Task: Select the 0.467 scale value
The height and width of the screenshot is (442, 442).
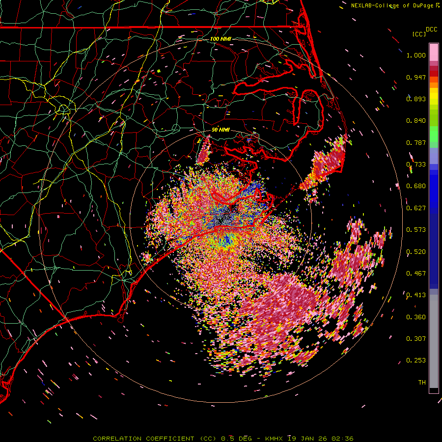Action: click(x=416, y=274)
